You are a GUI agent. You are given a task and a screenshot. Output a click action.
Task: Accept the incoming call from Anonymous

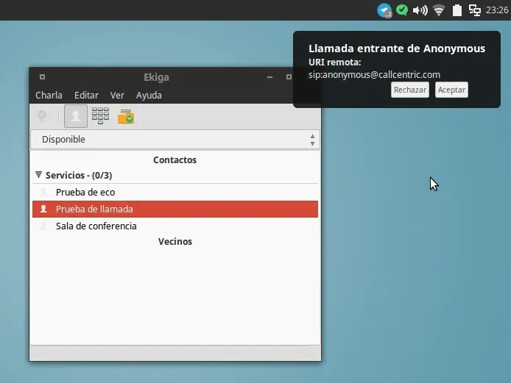[451, 90]
